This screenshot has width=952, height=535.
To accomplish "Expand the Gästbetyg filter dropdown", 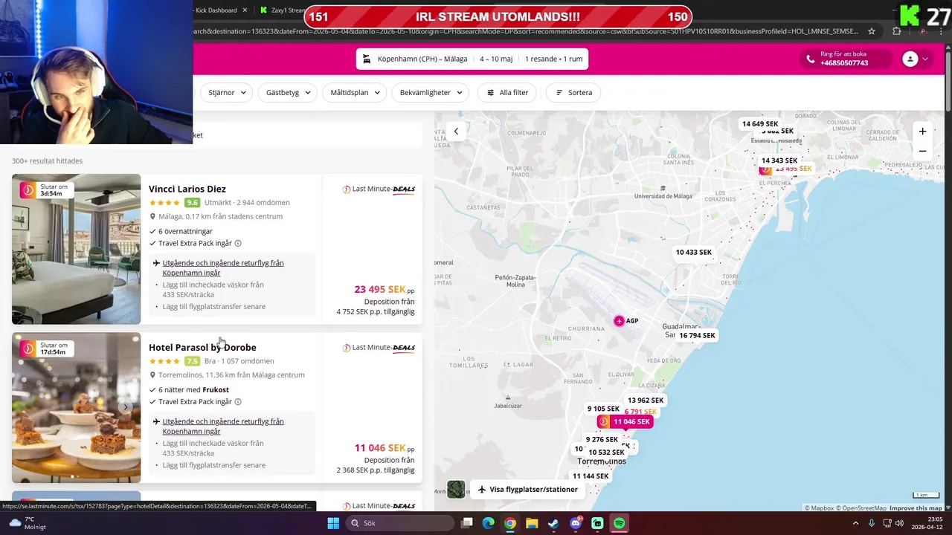I will 287,93.
